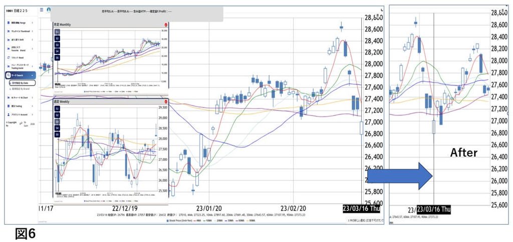Click the Reset refresh icon

(x=9, y=57)
